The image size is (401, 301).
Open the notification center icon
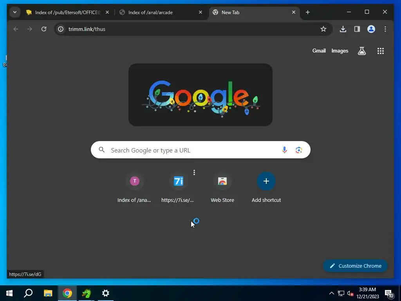click(389, 294)
